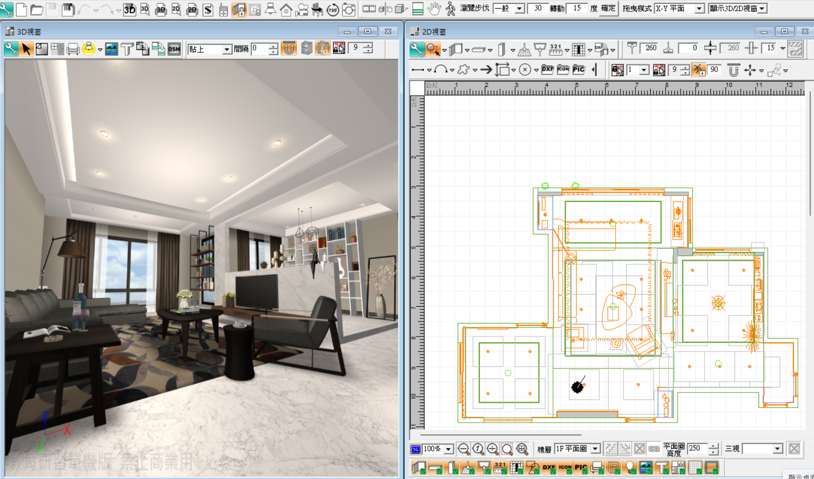Click the cost estimate dollar icon
This screenshot has width=814, height=479.
[x=208, y=10]
